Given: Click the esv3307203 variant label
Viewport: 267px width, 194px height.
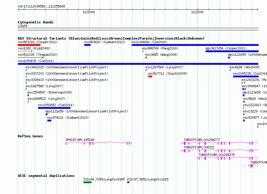Looking at the screenshot, I should [x=67, y=73].
